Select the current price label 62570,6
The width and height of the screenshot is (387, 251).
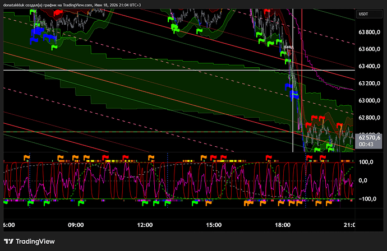click(x=370, y=138)
